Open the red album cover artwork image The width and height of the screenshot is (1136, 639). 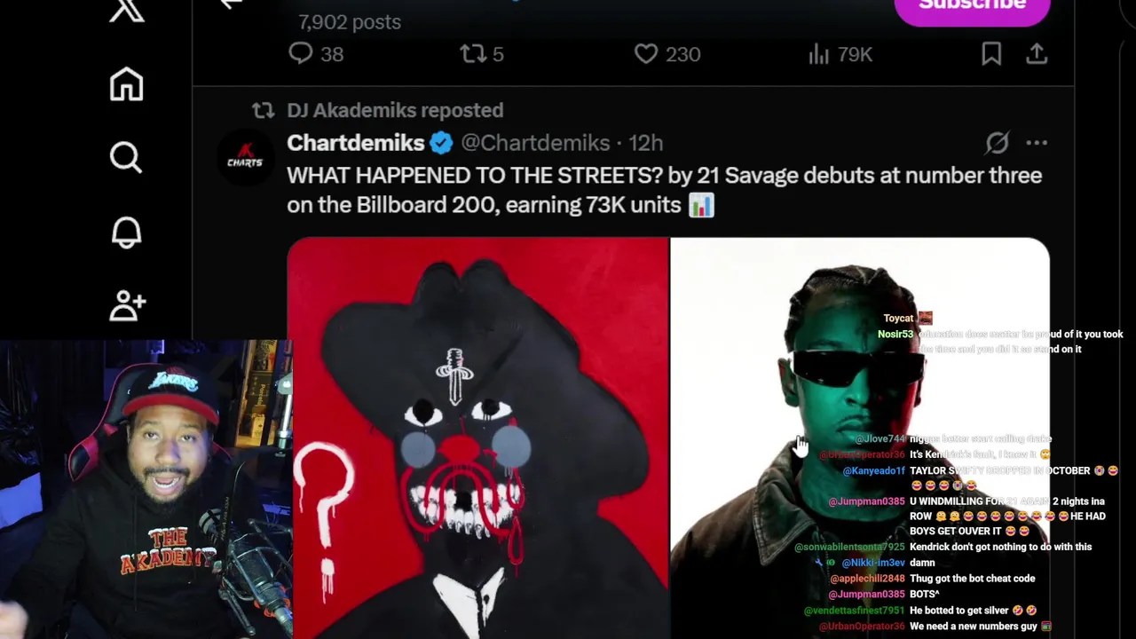(x=477, y=438)
